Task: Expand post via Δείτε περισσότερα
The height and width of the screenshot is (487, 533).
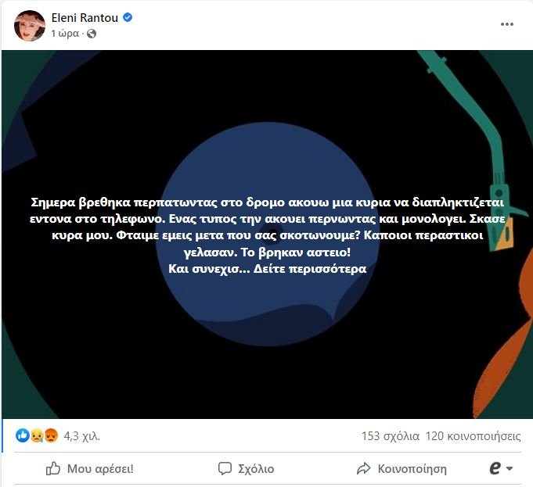Action: tap(310, 269)
